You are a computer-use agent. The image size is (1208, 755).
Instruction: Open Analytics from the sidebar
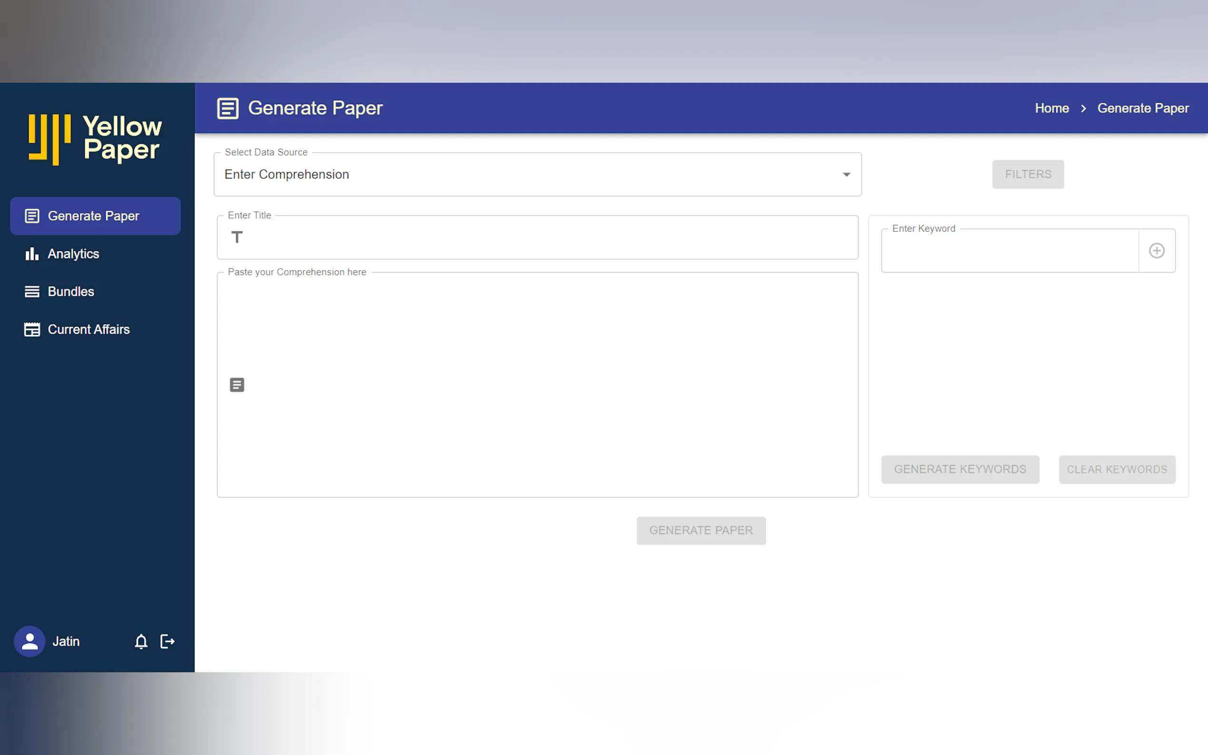coord(73,254)
